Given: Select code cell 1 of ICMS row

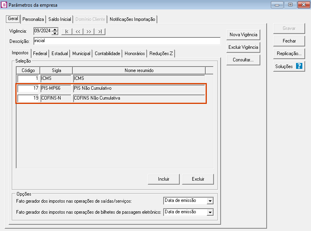Looking at the screenshot, I should pos(28,78).
